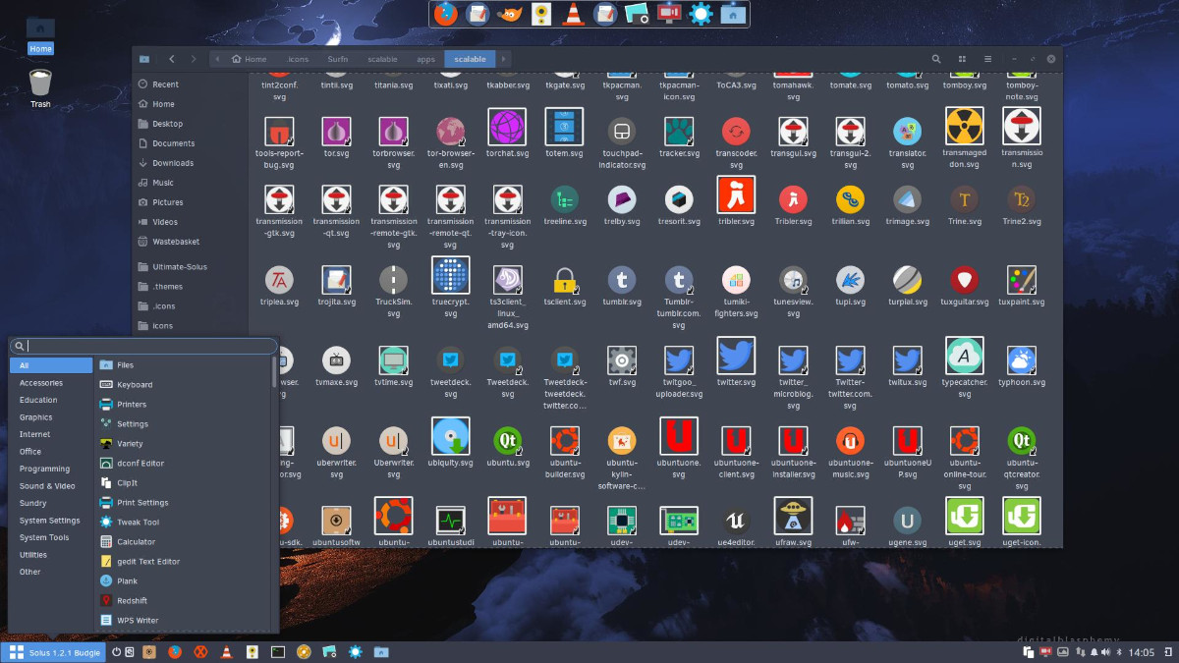Click the volume icon in the system tray
Screen dimensions: 1179x663
[x=1105, y=651]
